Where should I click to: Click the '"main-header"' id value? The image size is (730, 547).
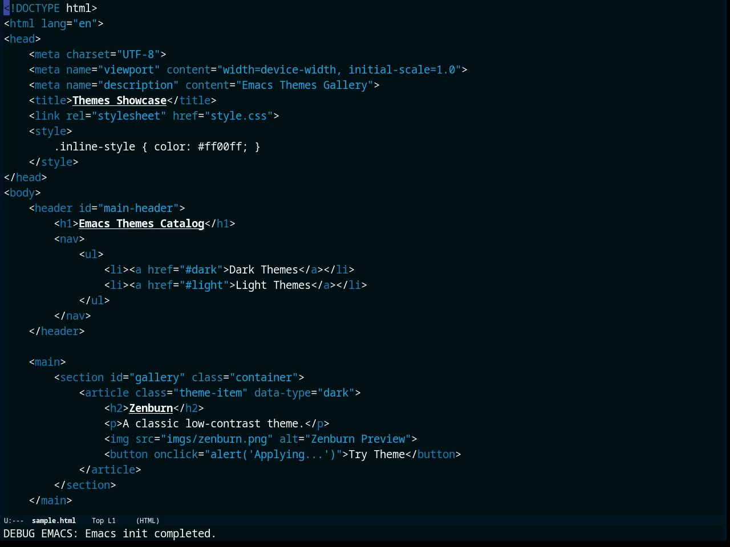point(138,209)
